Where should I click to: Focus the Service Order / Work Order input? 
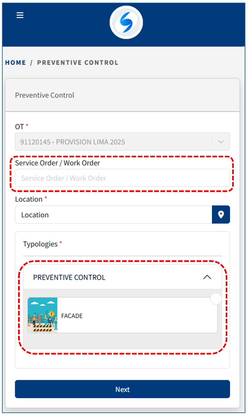click(x=122, y=178)
